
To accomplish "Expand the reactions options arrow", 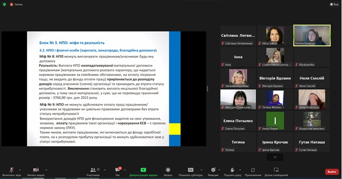I will [x=219, y=170].
